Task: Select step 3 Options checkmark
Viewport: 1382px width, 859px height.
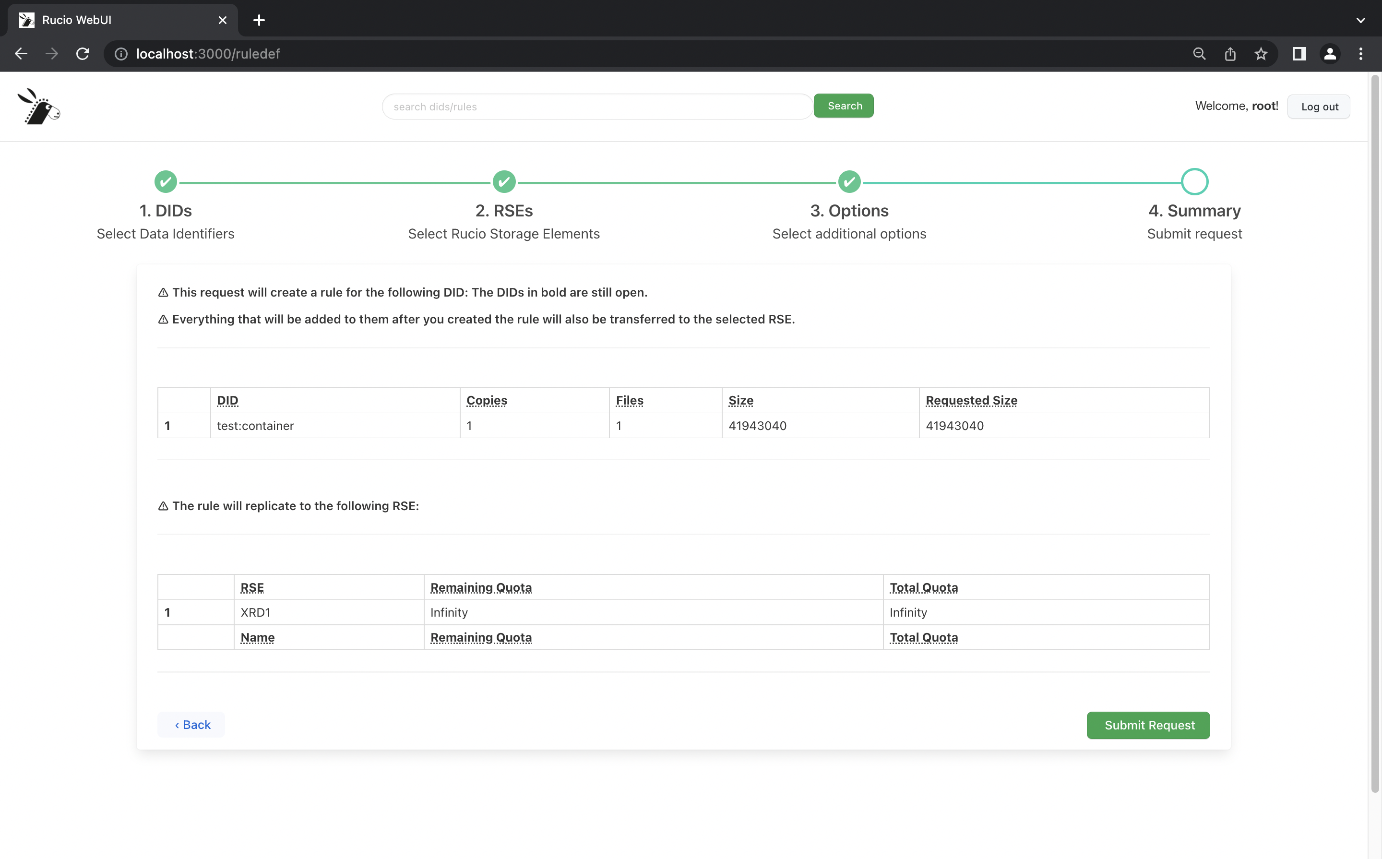Action: 848,182
